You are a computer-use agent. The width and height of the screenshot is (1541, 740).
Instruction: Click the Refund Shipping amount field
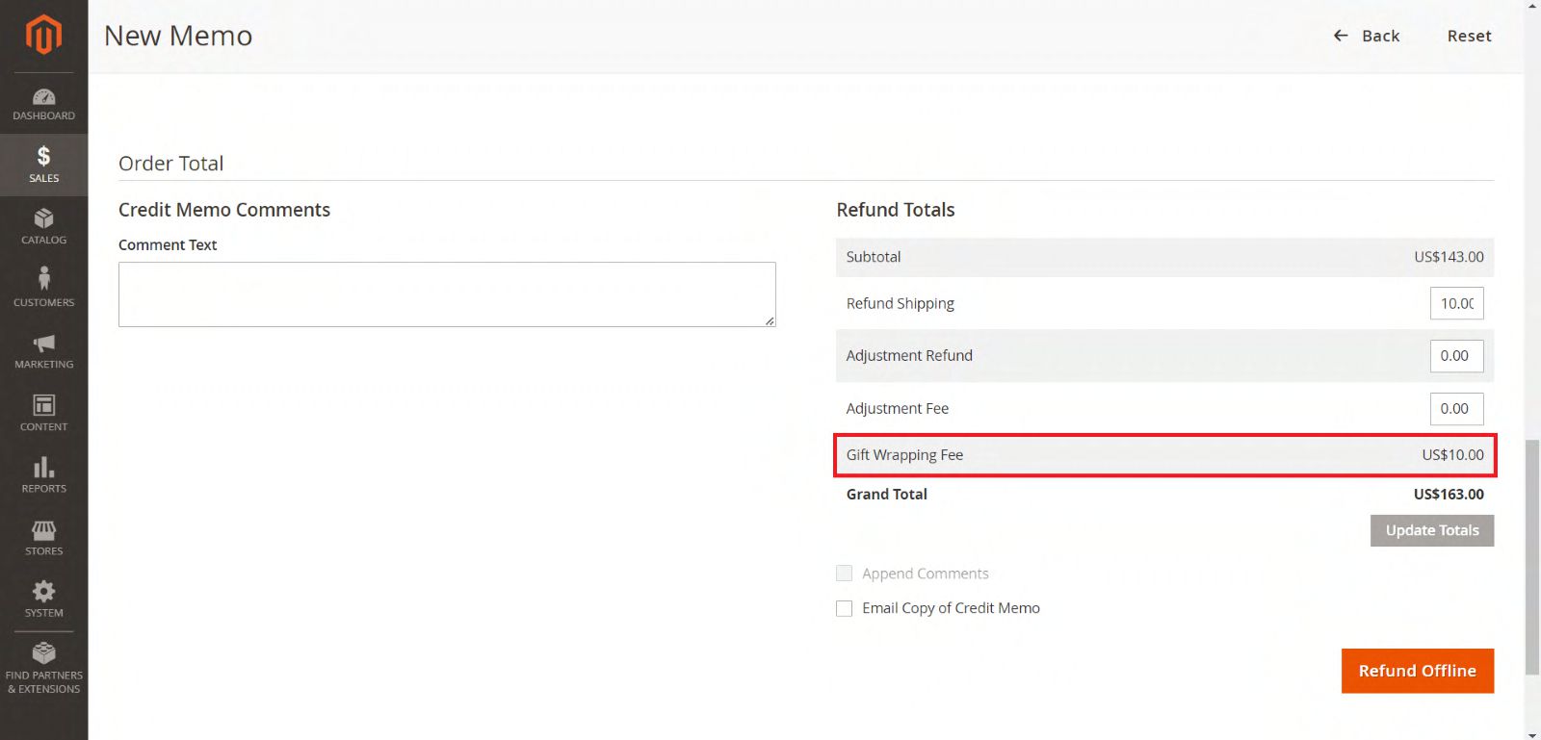coord(1456,303)
